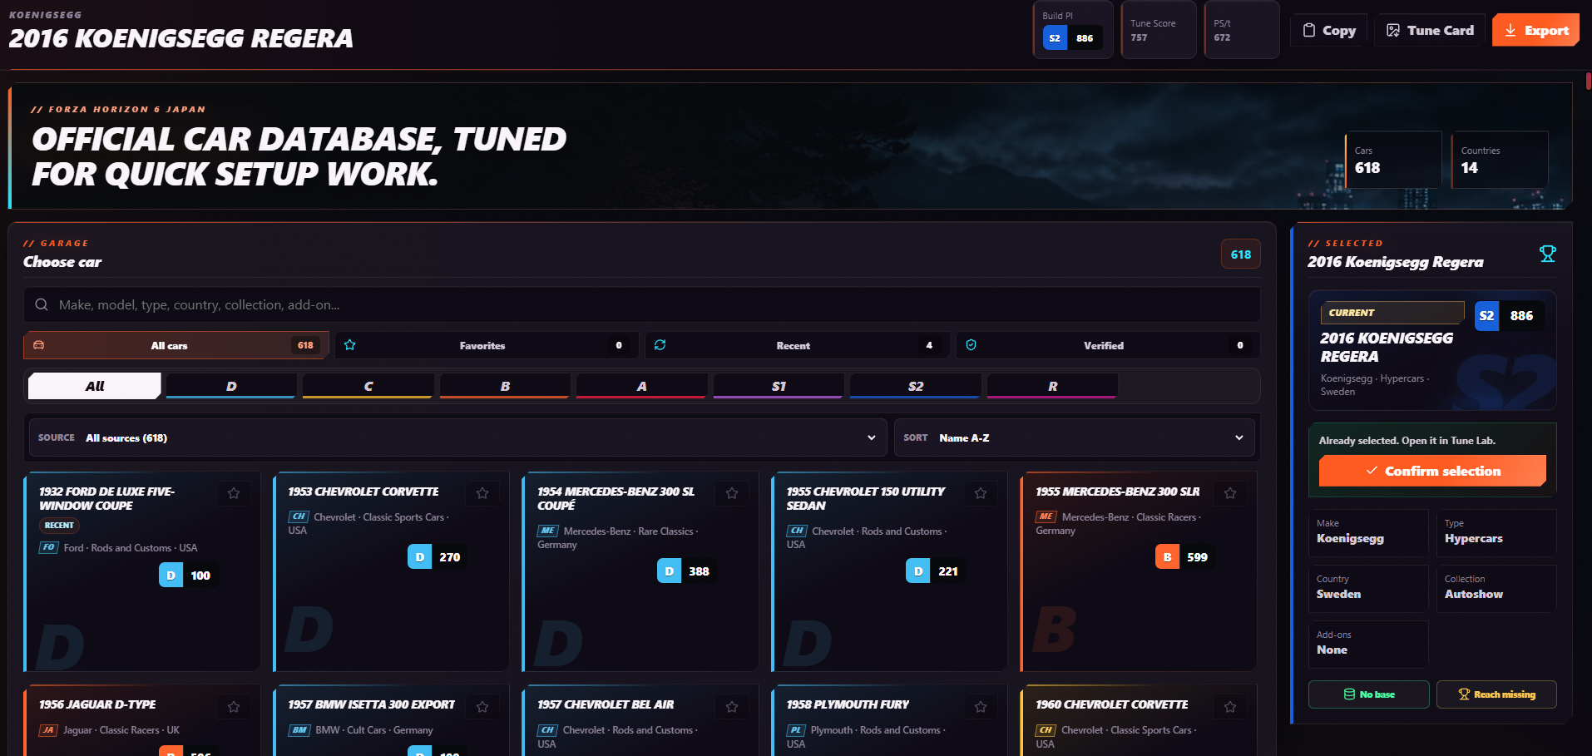Open the Sort dropdown showing Name A-Z
The height and width of the screenshot is (756, 1592).
[x=1074, y=437]
